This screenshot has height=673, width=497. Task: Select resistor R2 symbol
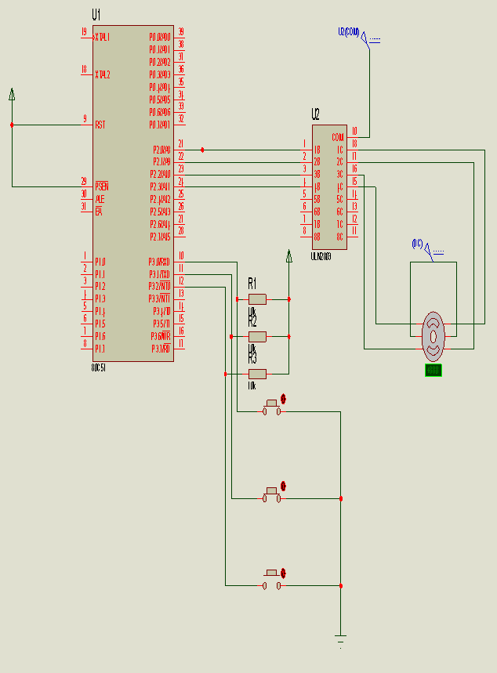click(x=257, y=337)
